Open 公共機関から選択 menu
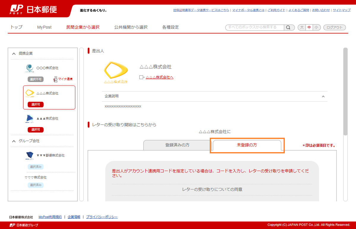Screen dimensions: 356x229 click(131, 27)
